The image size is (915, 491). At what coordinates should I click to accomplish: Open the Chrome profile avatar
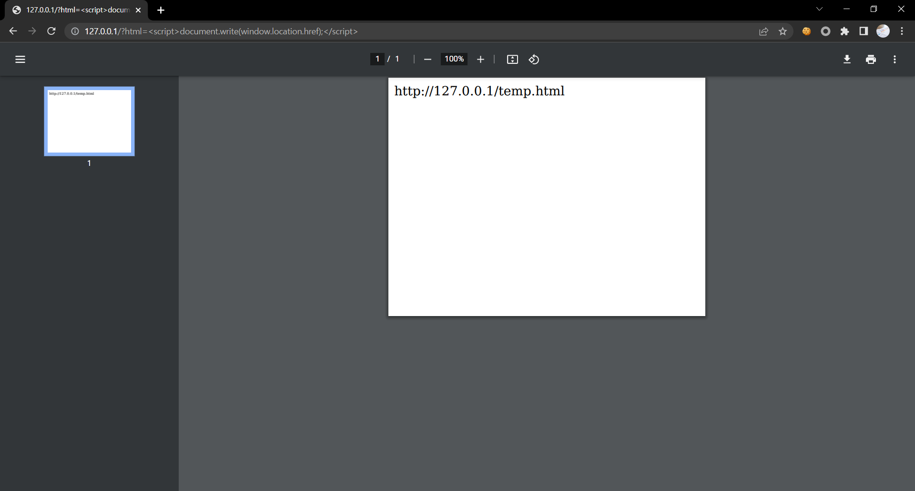883,31
